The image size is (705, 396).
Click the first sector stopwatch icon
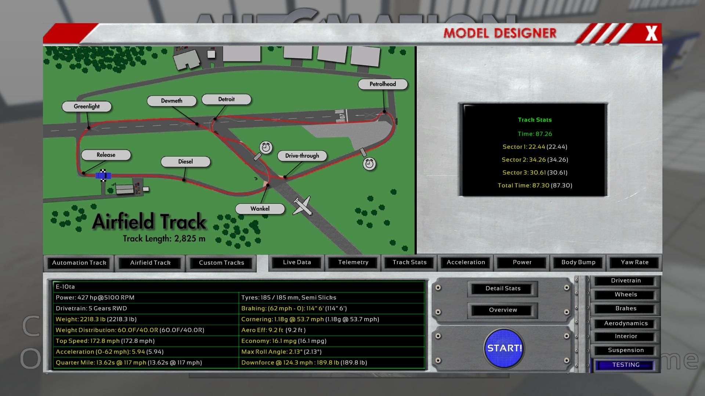pos(266,147)
